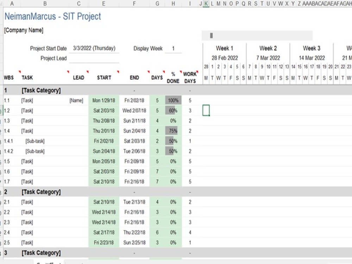352x264 pixels.
Task: Select start date Fri 2/23/18
Action: [x=104, y=243]
